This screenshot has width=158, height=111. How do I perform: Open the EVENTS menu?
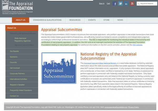(92, 20)
